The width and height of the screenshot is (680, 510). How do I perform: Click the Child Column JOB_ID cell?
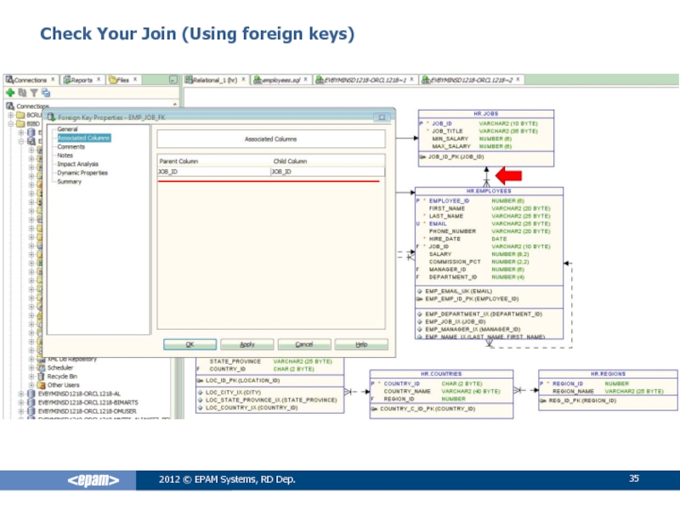[327, 172]
